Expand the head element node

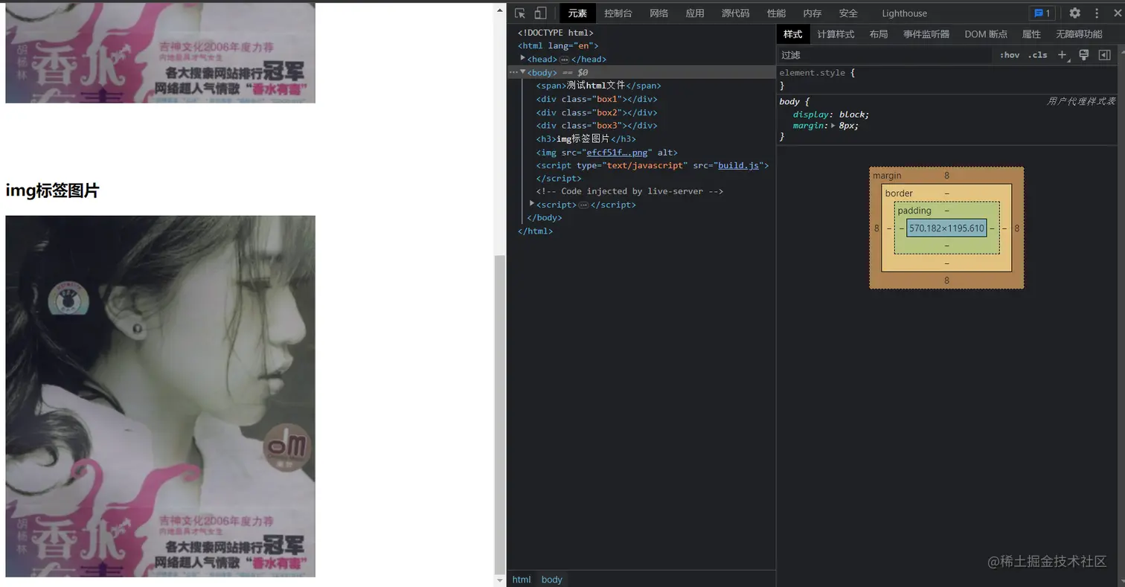[523, 59]
